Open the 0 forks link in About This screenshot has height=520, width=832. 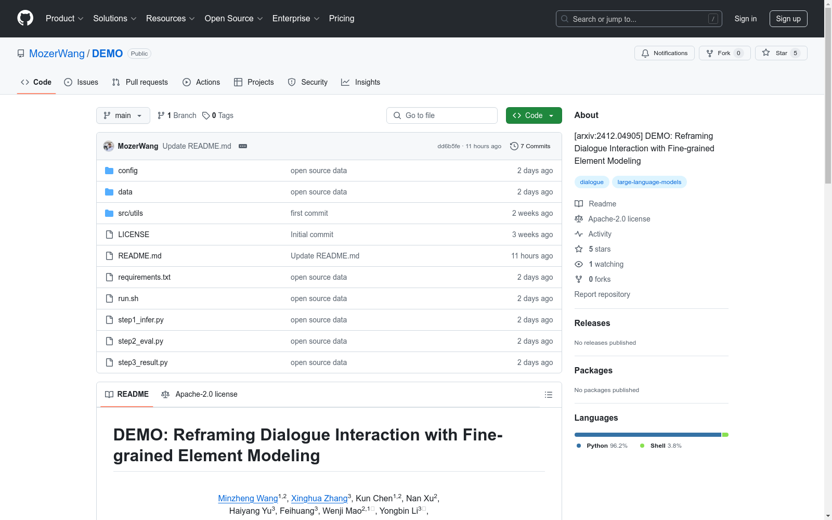point(600,279)
